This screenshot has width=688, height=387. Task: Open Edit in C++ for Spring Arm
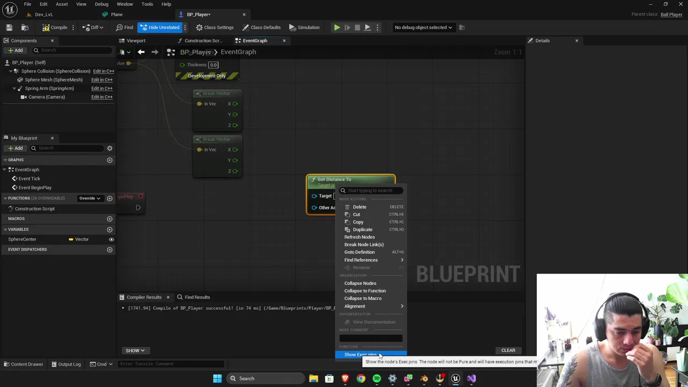[102, 88]
